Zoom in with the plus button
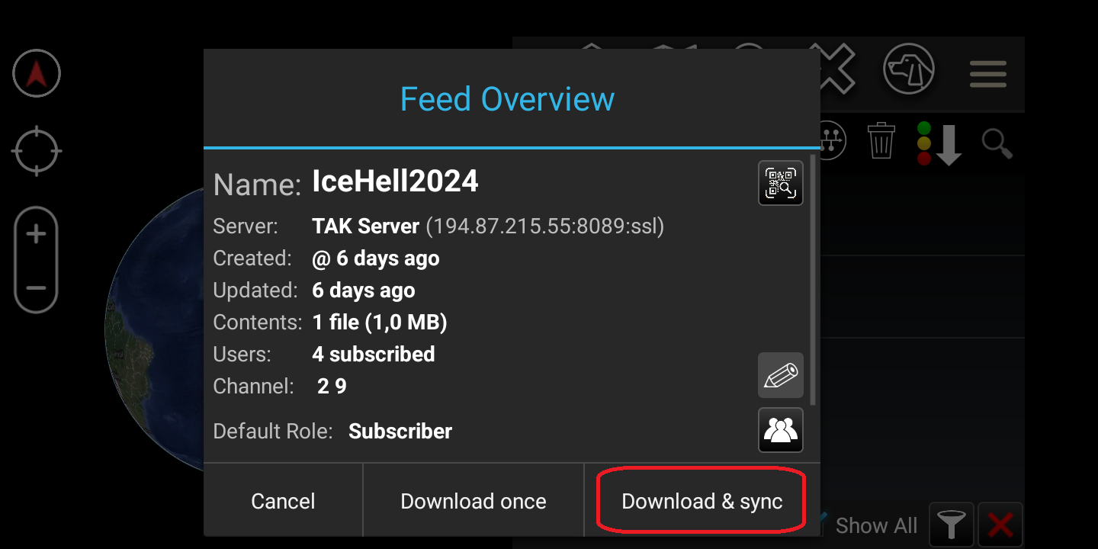The height and width of the screenshot is (549, 1098). click(36, 234)
